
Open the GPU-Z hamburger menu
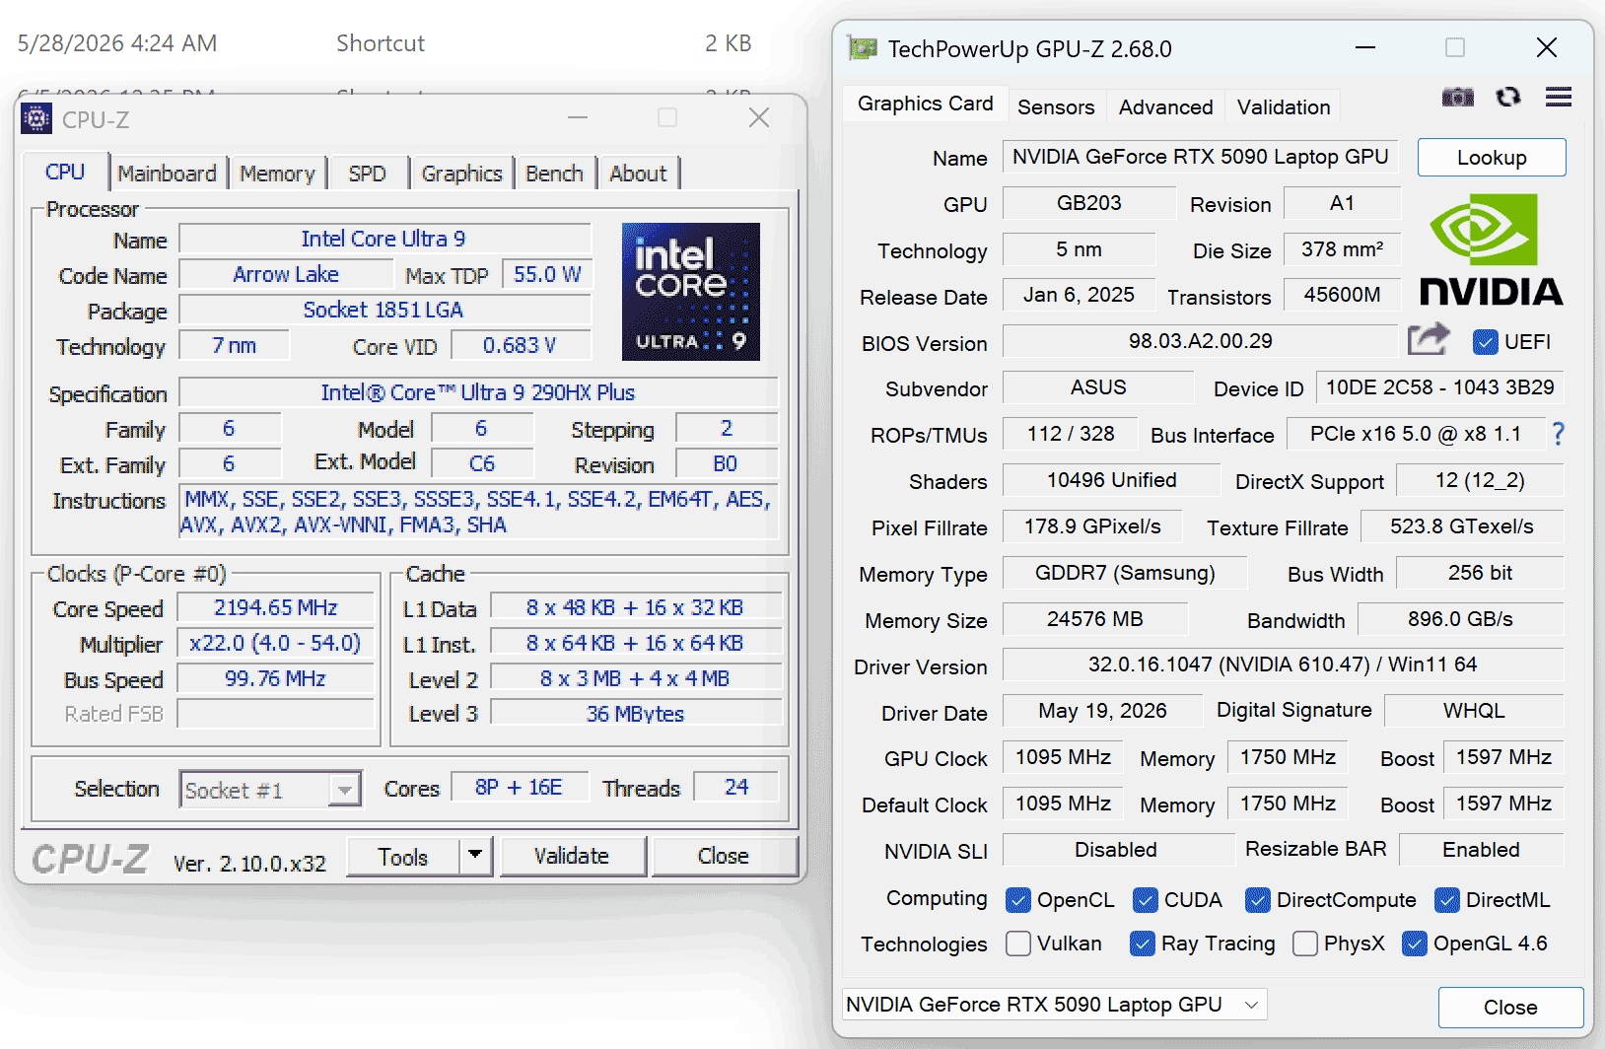1559,97
